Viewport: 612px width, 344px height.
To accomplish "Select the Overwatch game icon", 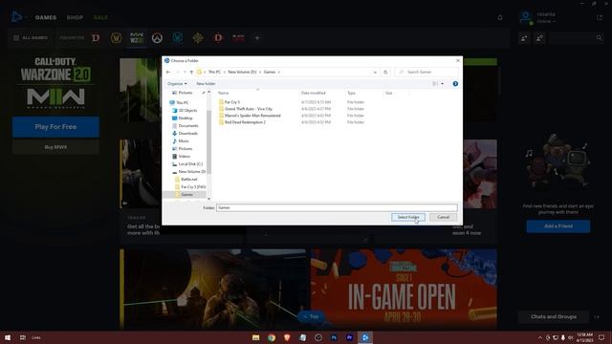I will click(157, 38).
